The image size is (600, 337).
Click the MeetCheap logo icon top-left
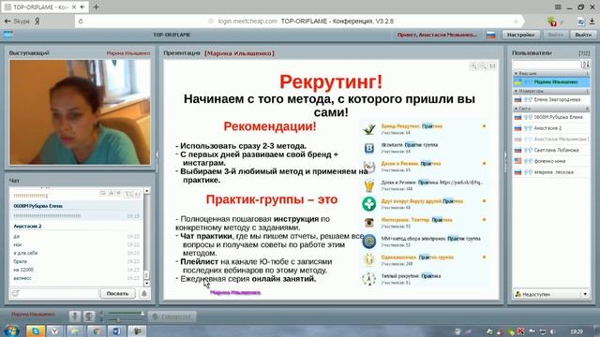(8, 35)
